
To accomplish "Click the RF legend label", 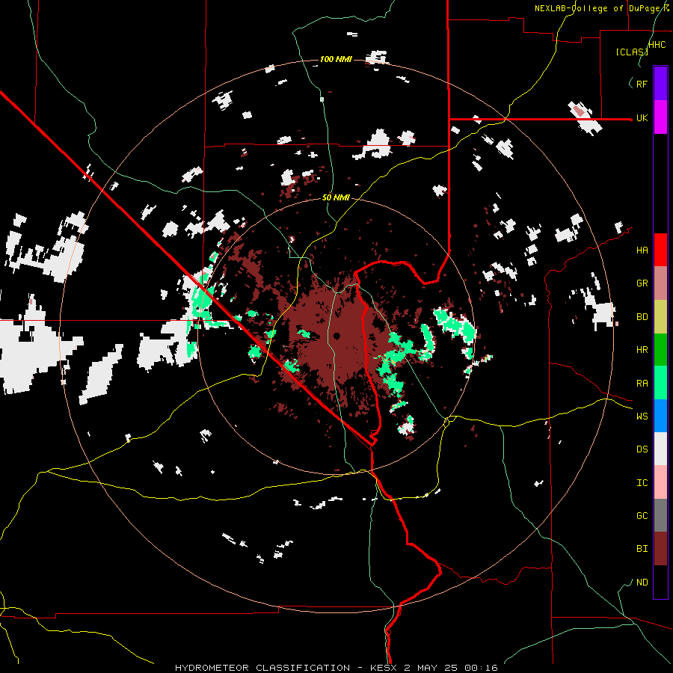I will pos(642,84).
